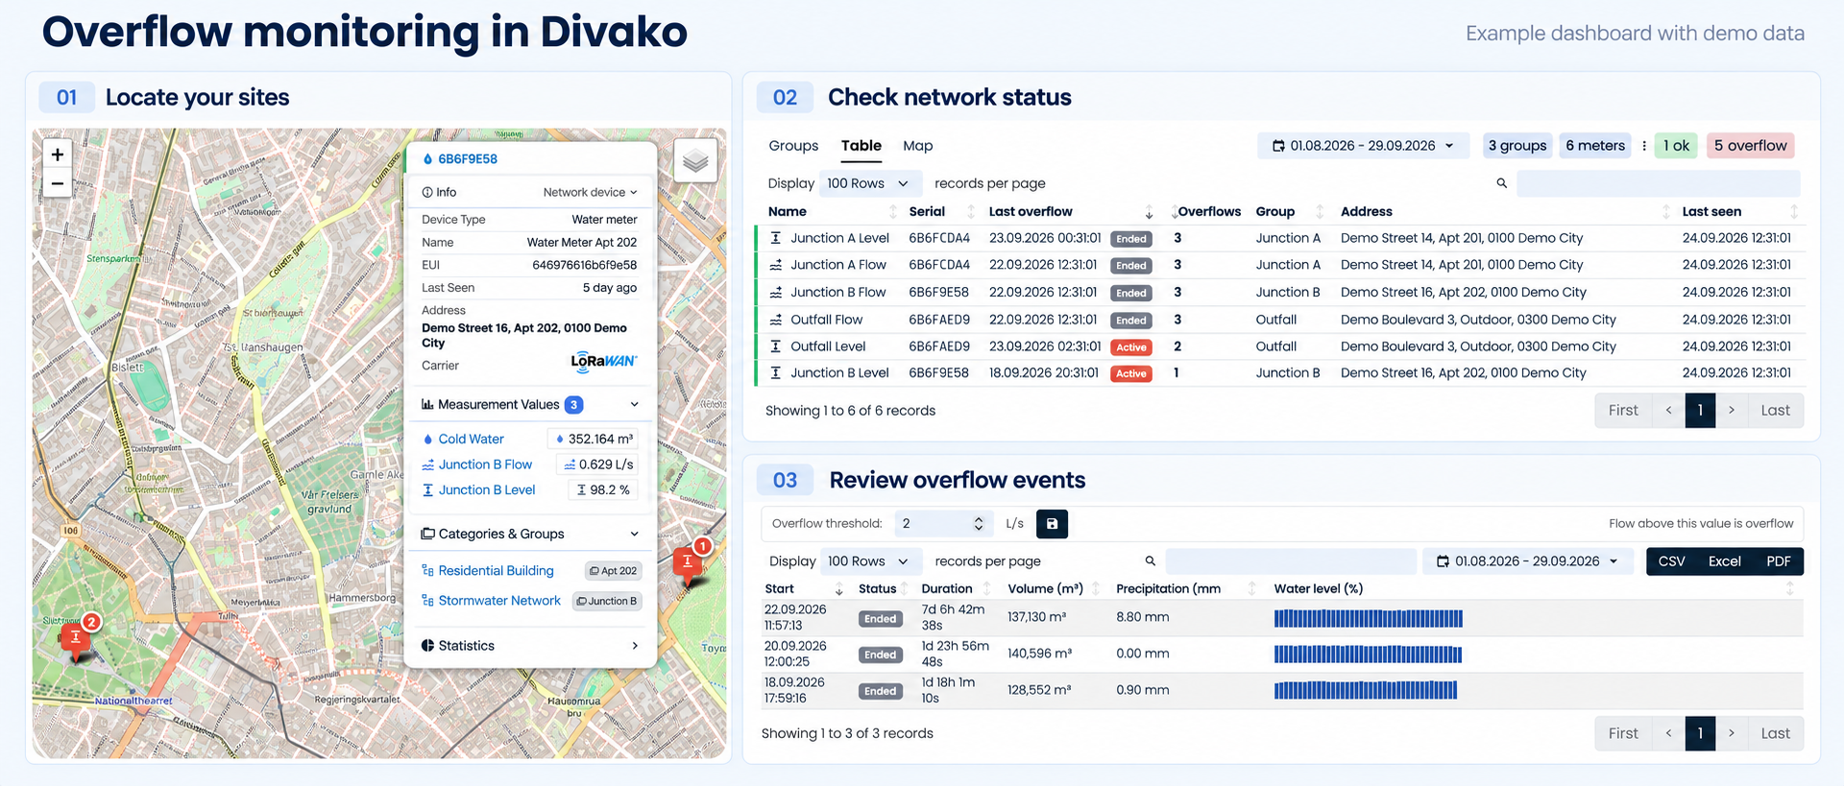Sort overflow events by Start column
1844x786 pixels.
click(838, 589)
